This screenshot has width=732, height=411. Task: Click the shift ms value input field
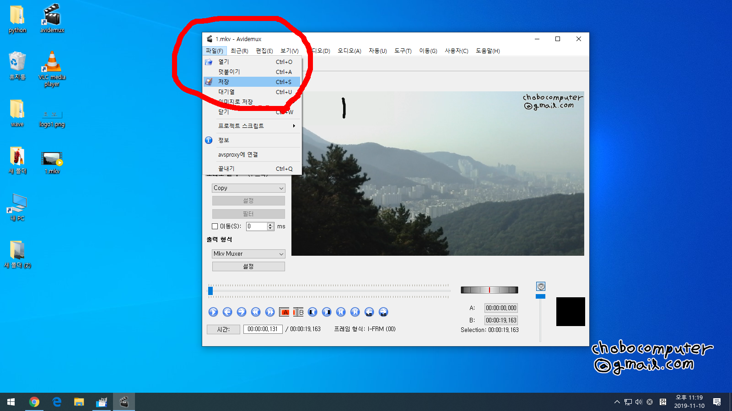point(257,227)
